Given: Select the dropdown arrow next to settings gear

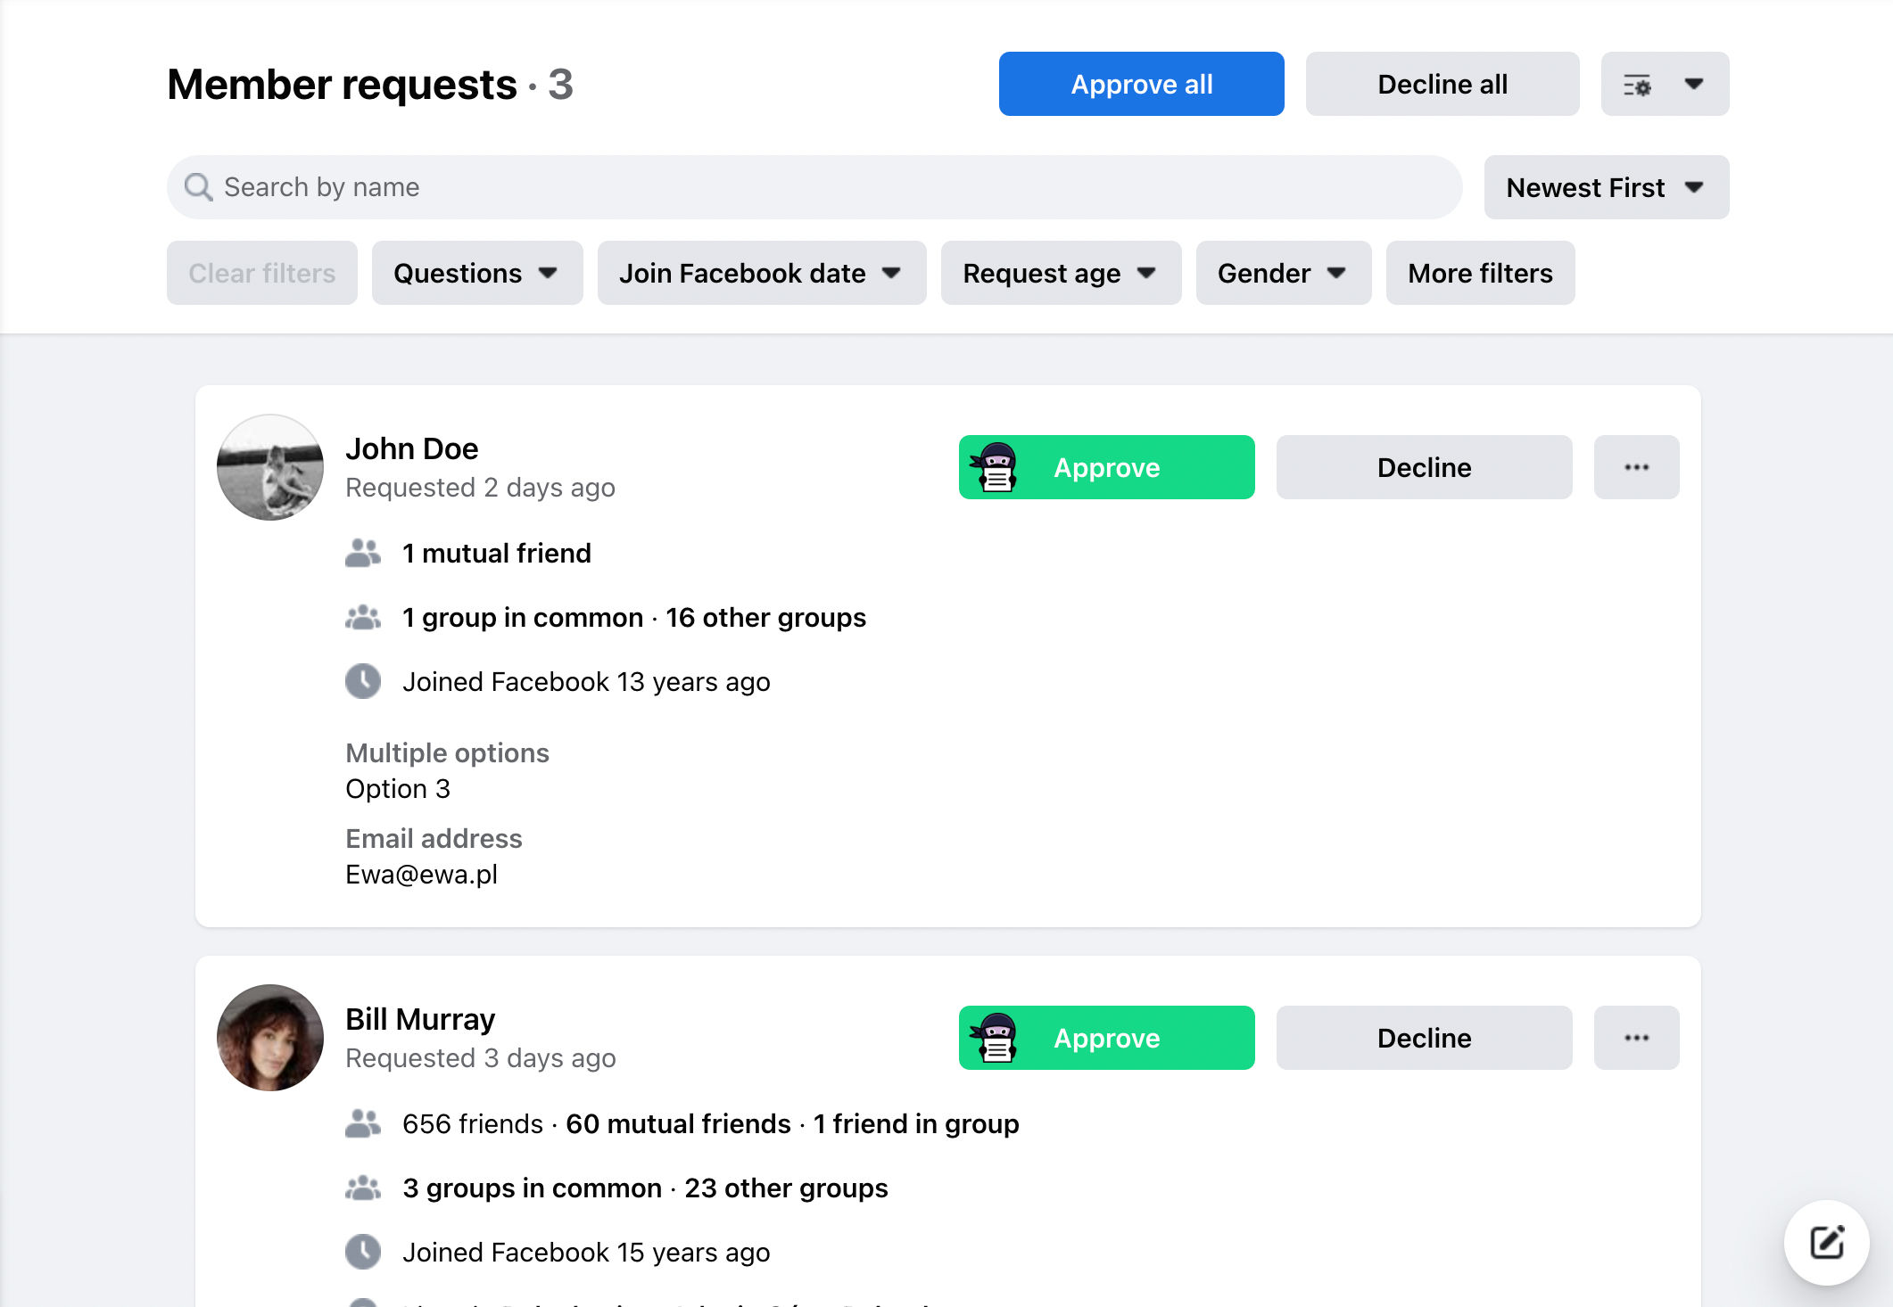Looking at the screenshot, I should point(1693,84).
